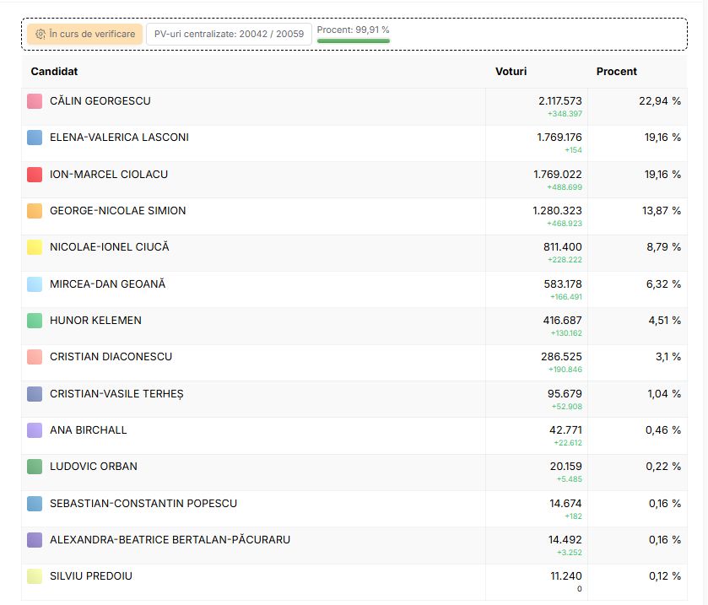This screenshot has height=605, width=708.
Task: Click vote count 14.674
Action: coord(565,504)
